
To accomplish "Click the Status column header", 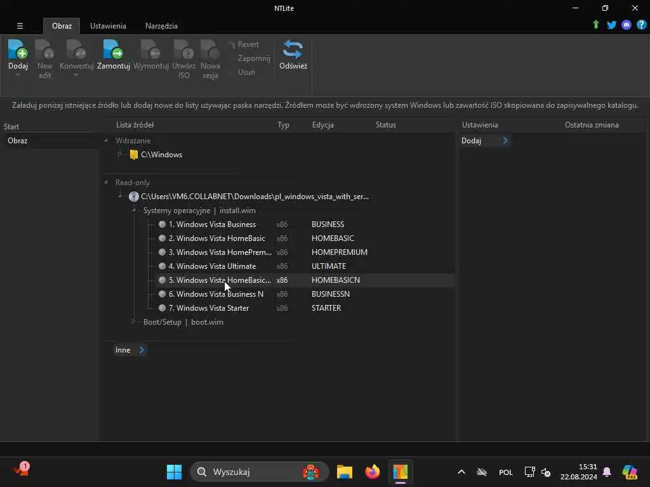I will 385,125.
